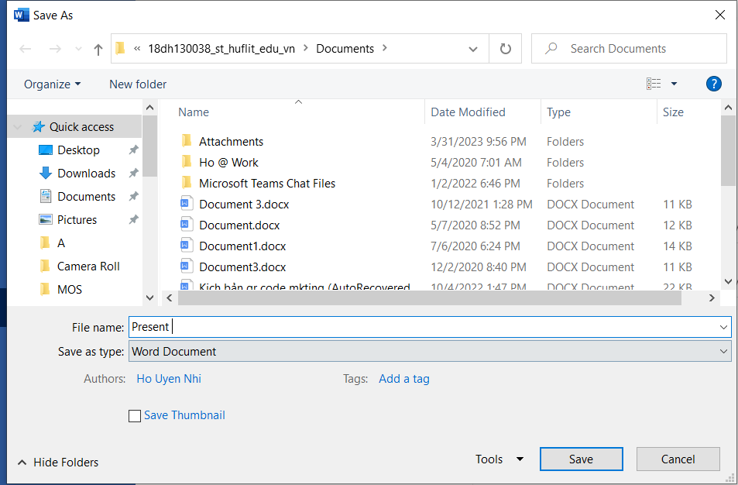The image size is (738, 485).
Task: Open the recent locations dropdown arrow
Action: 78,49
